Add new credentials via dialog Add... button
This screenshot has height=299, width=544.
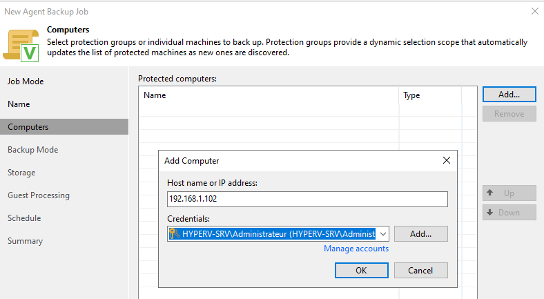click(421, 234)
